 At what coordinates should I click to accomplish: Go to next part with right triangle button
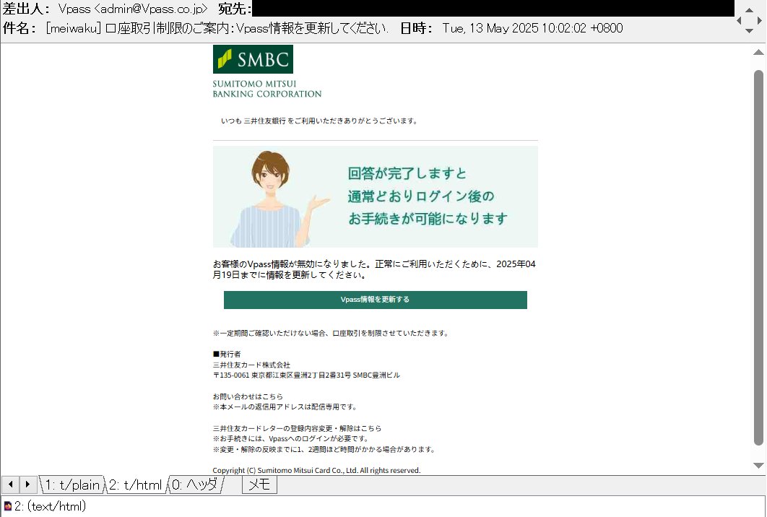click(27, 485)
